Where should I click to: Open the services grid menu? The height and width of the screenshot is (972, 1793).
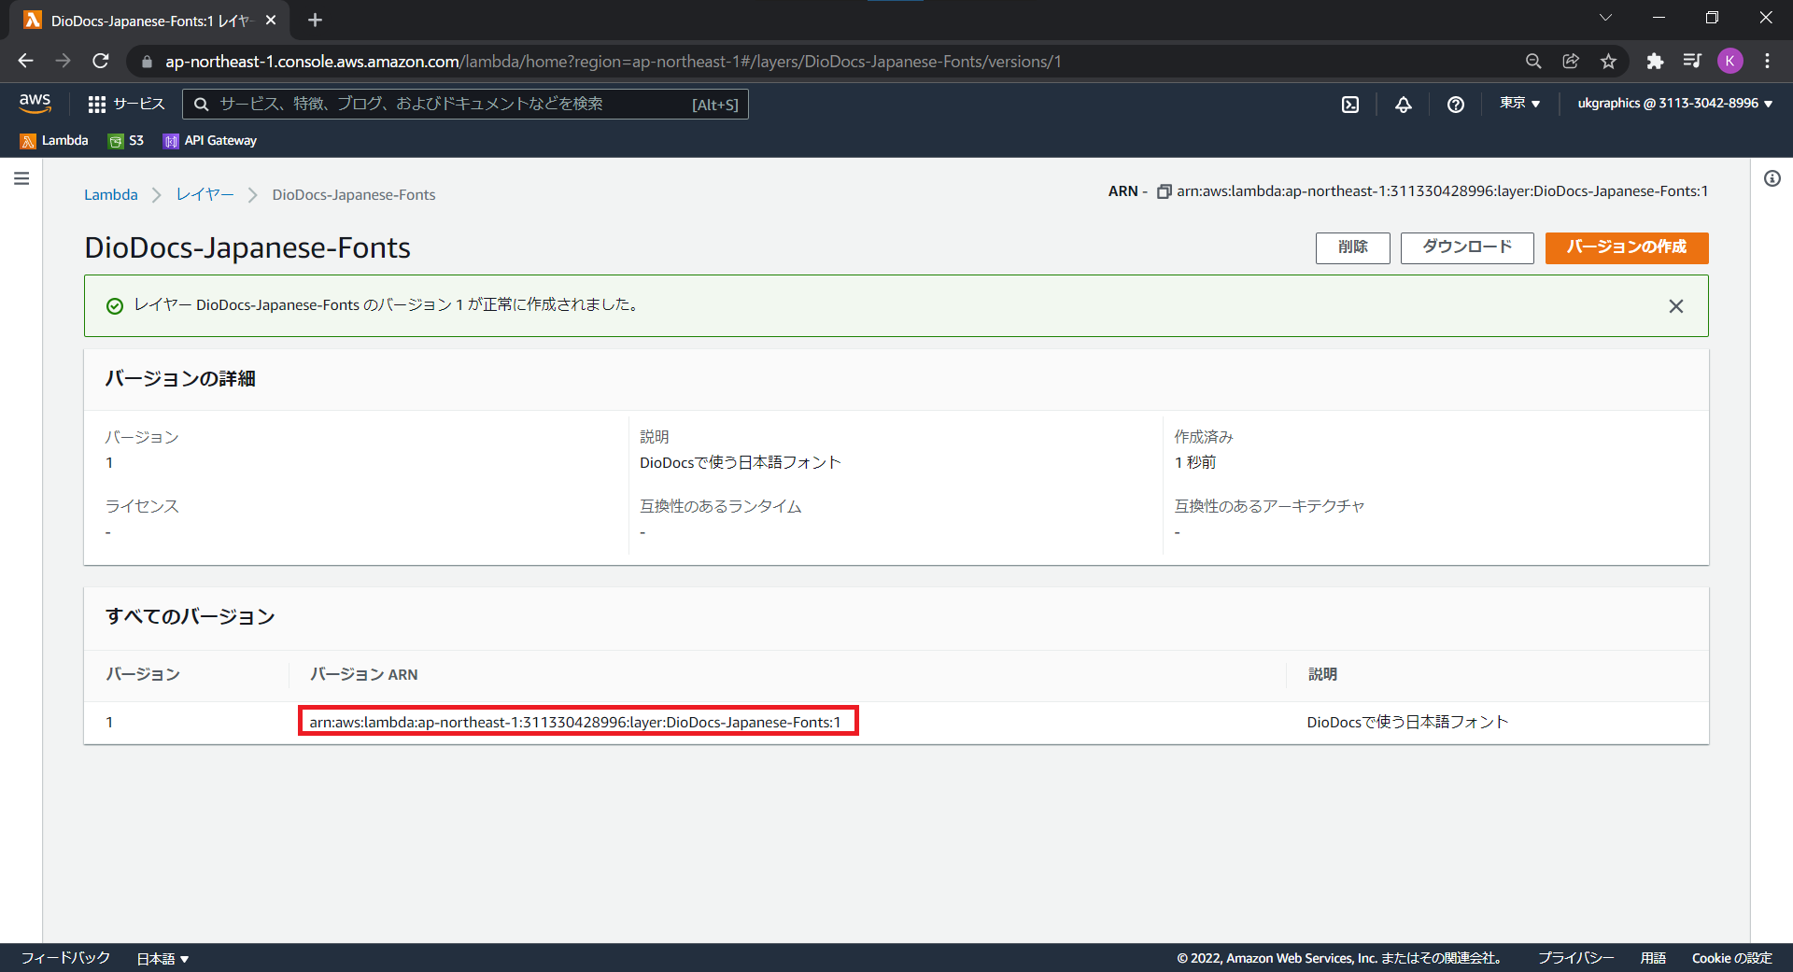click(x=97, y=104)
